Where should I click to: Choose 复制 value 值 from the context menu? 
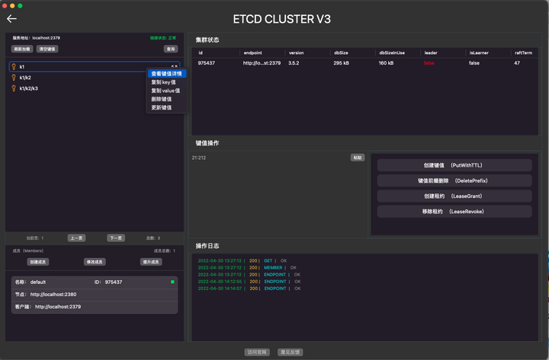click(x=165, y=91)
